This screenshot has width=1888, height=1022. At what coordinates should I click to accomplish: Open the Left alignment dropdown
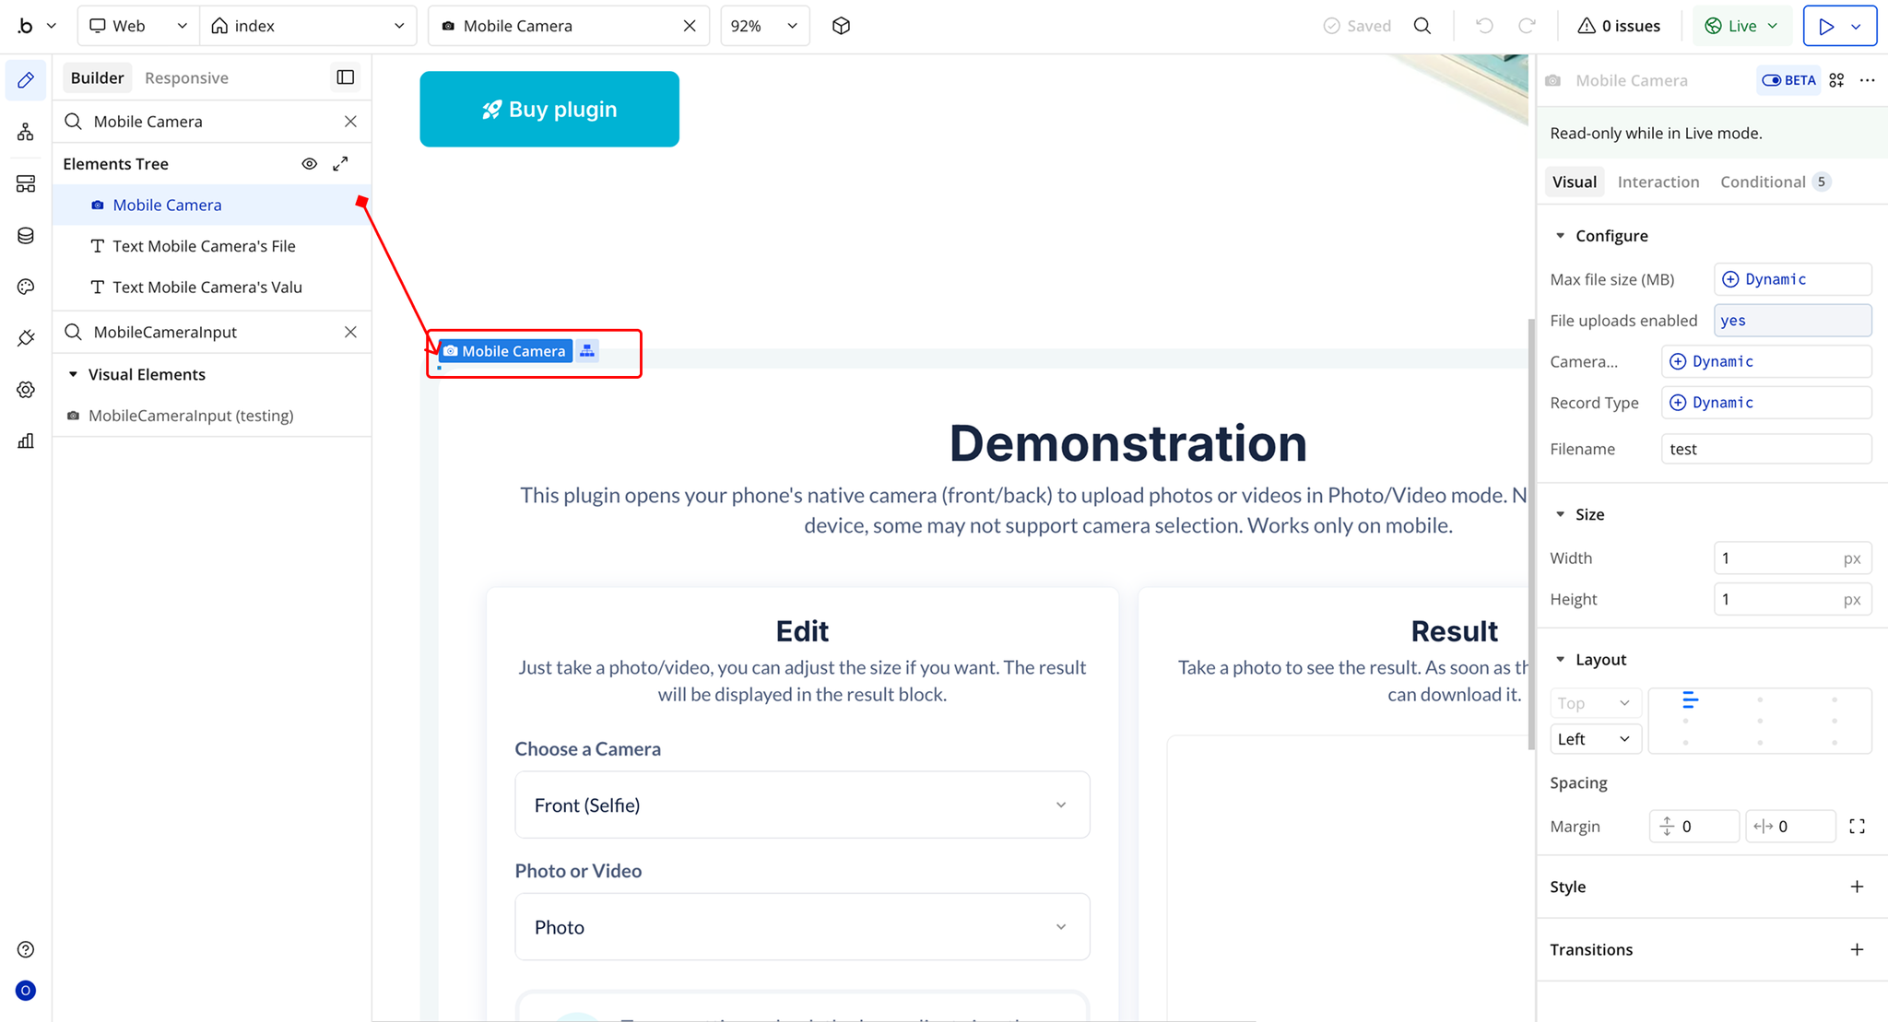point(1595,739)
